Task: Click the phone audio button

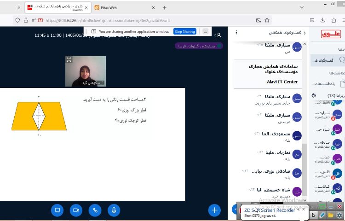Action: pos(95,210)
